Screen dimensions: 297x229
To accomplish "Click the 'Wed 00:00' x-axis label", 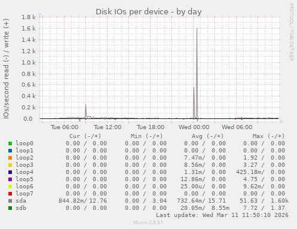I will (194, 127).
